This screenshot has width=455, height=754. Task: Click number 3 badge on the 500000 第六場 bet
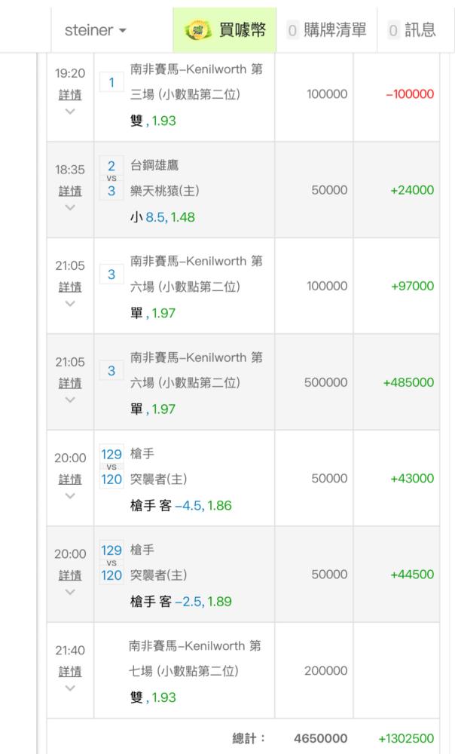[x=111, y=370]
